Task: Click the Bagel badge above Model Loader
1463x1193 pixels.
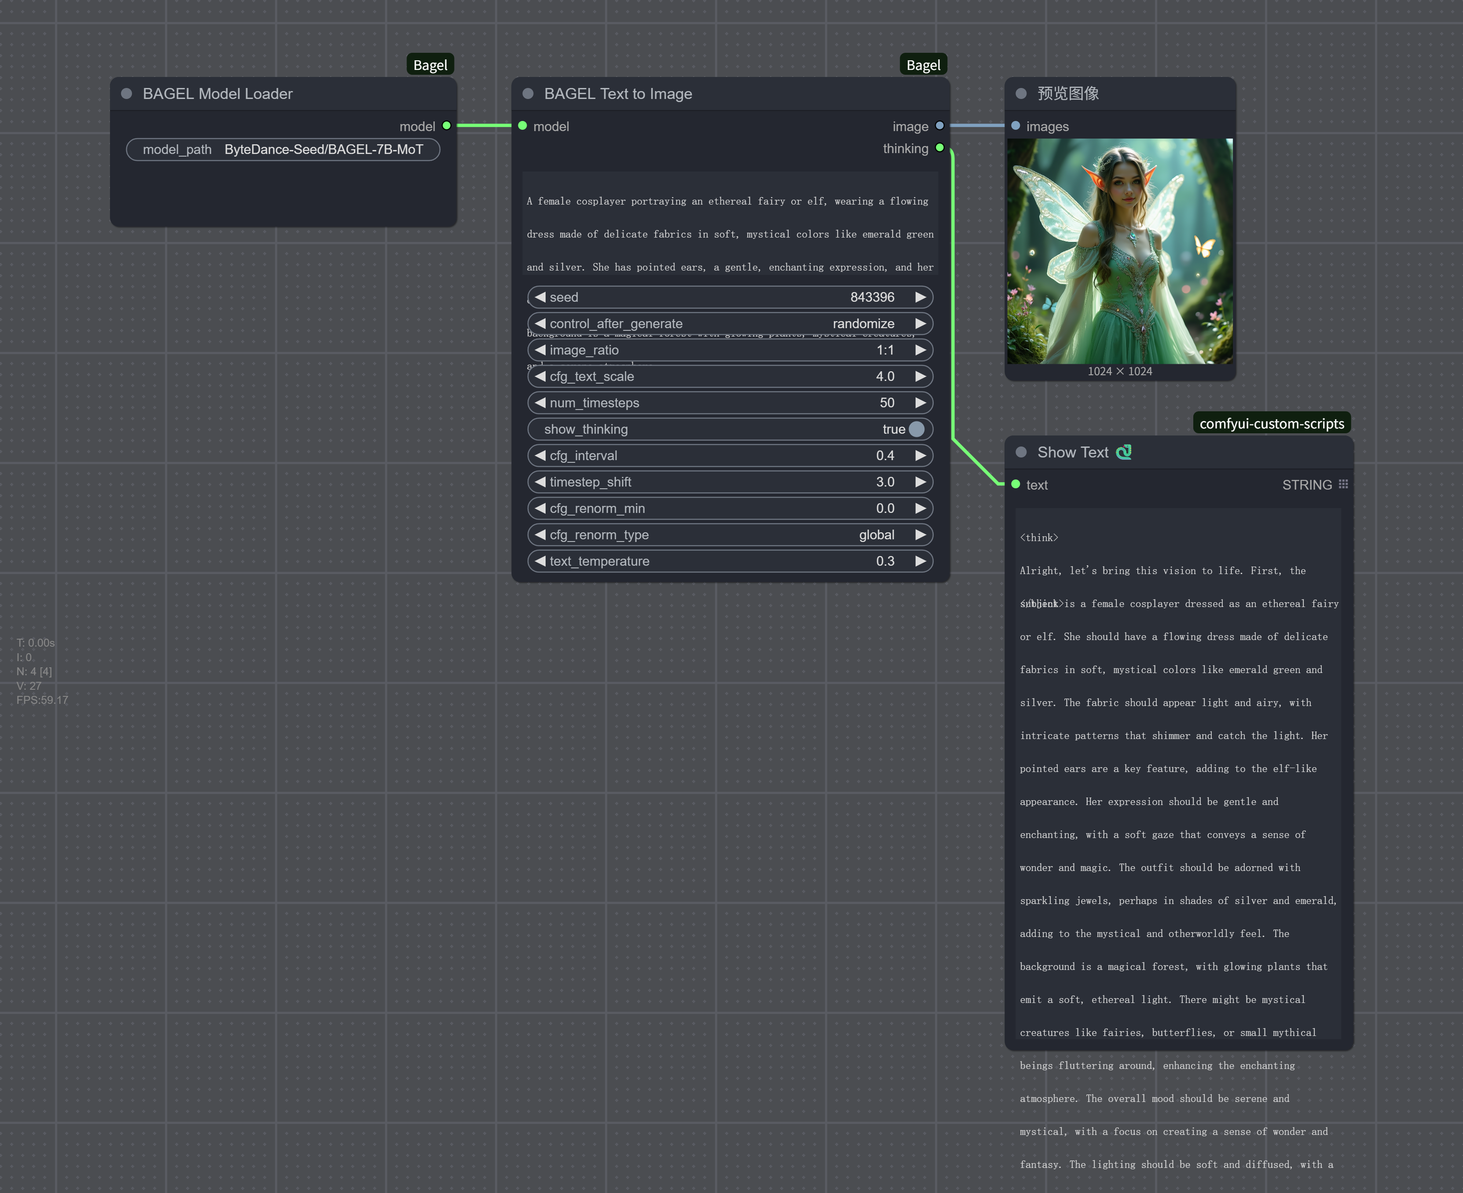Action: [430, 65]
